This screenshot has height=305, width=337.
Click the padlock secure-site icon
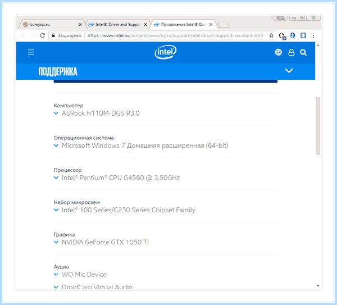[x=53, y=35]
